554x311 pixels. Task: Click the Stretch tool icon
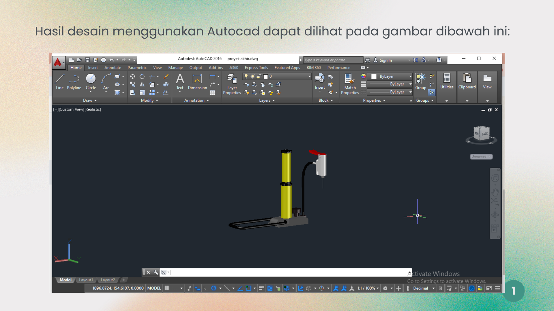point(132,92)
